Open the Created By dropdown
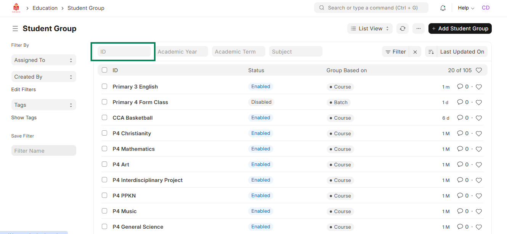The image size is (507, 234). (43, 77)
